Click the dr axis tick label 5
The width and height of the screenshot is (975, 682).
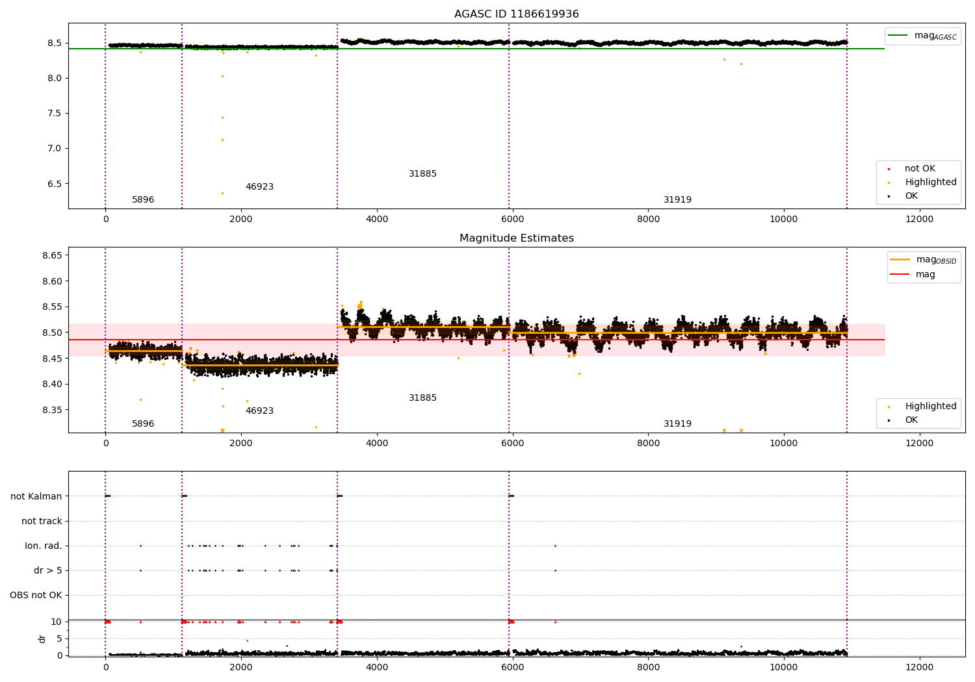[59, 639]
